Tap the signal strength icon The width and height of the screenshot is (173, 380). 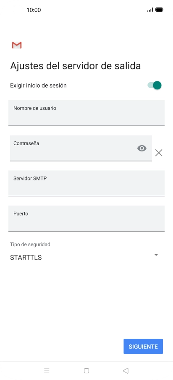150,10
